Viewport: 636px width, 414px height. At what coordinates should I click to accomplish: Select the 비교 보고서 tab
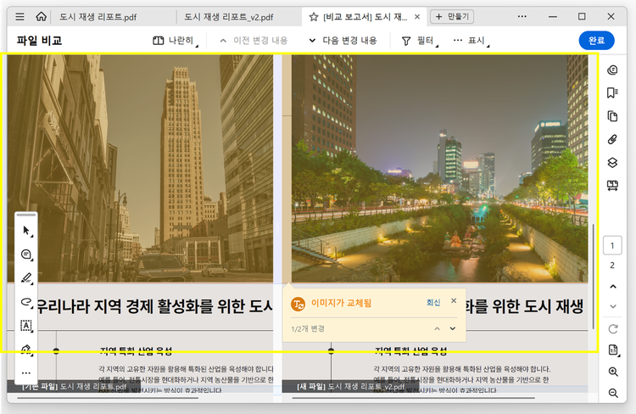(x=365, y=17)
